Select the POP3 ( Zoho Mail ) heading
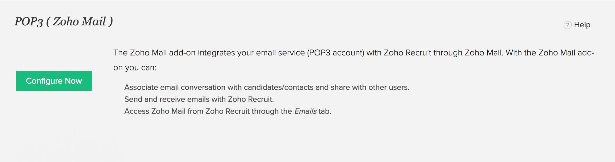 tap(64, 22)
